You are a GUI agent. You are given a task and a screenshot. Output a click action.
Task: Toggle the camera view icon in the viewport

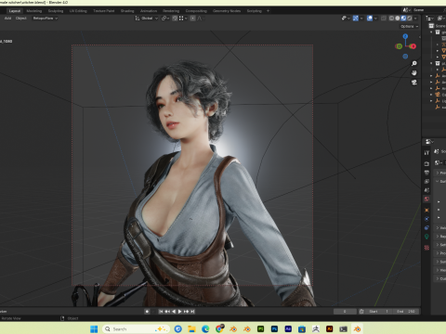[414, 83]
